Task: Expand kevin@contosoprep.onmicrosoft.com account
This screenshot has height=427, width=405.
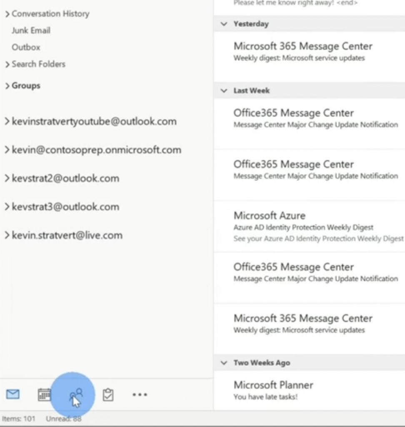Action: click(7, 150)
